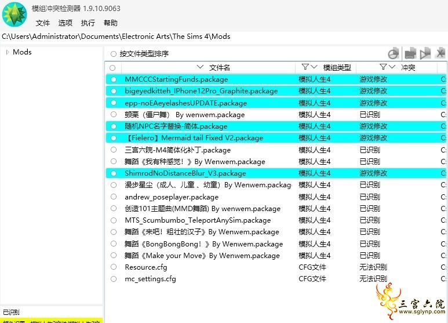Open the 选项 menu

[65, 23]
